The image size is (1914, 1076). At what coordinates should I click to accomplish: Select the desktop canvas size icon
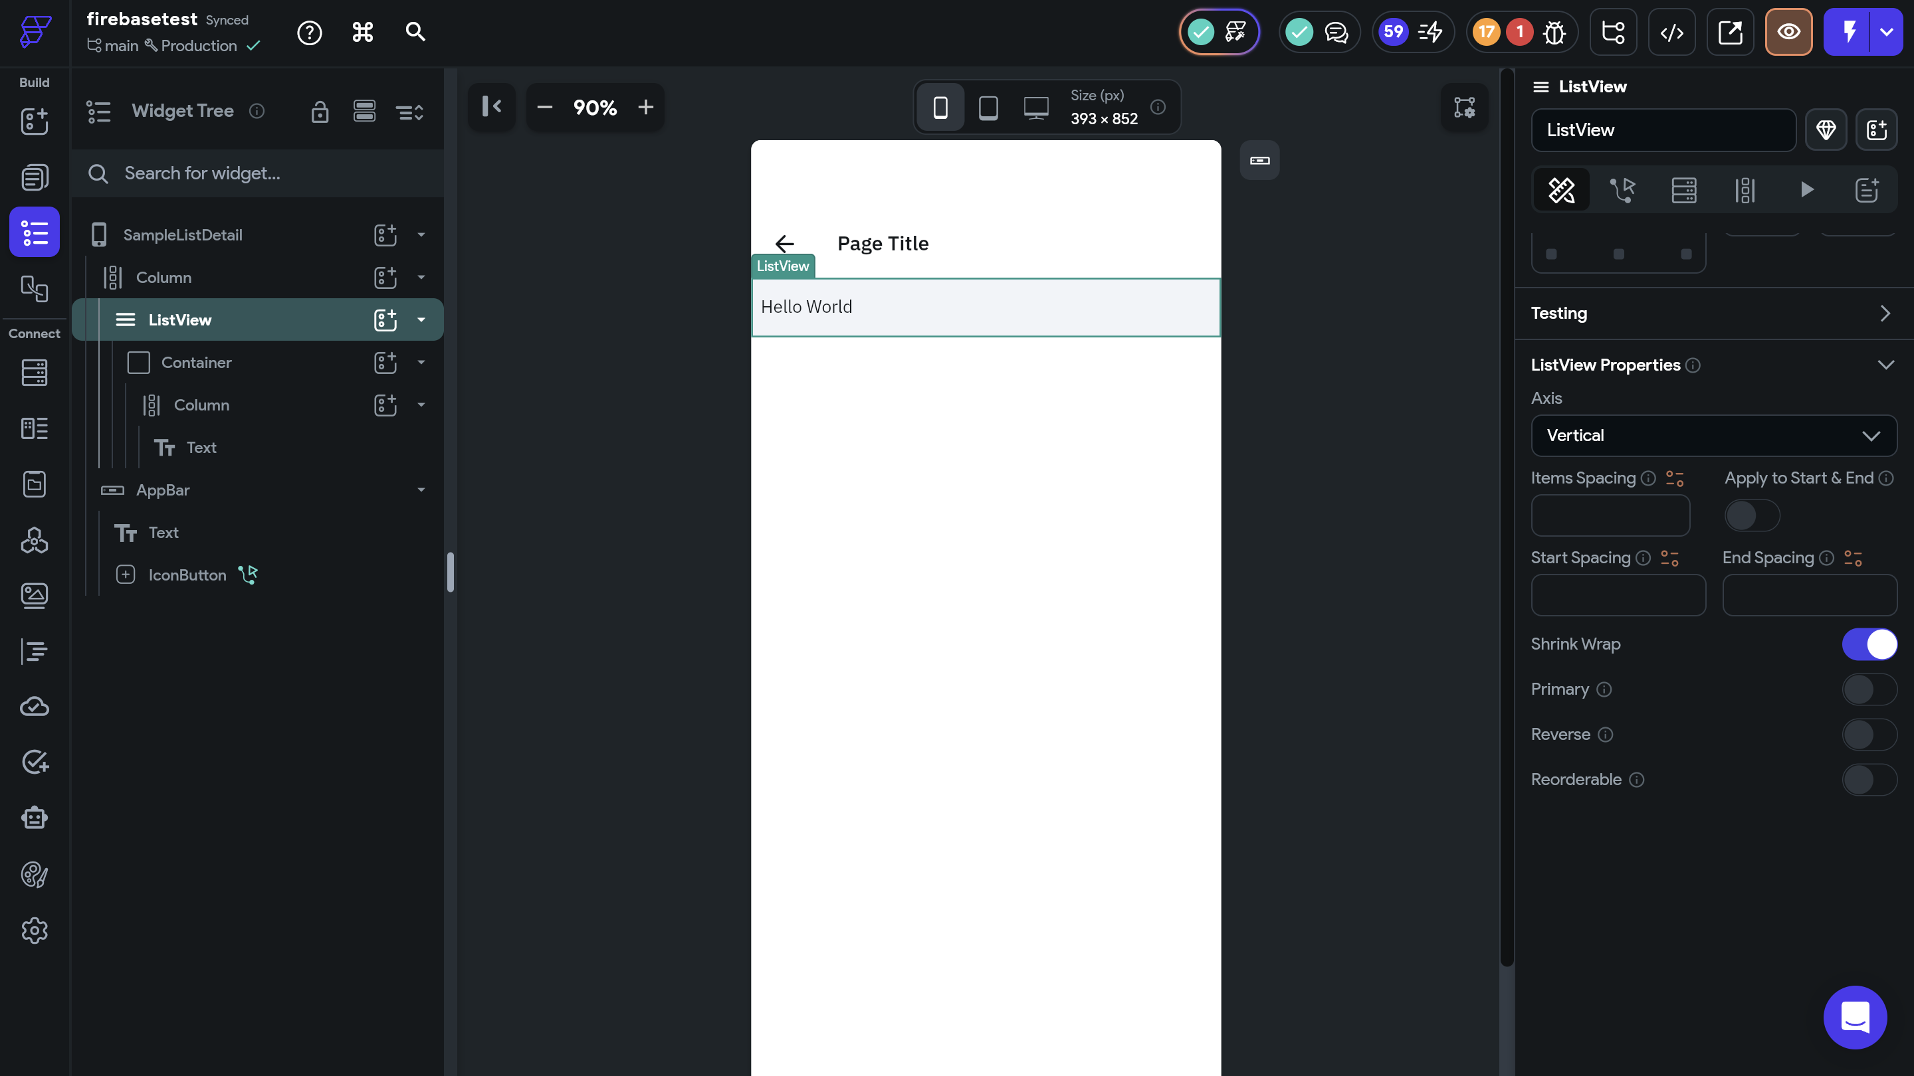click(1036, 108)
